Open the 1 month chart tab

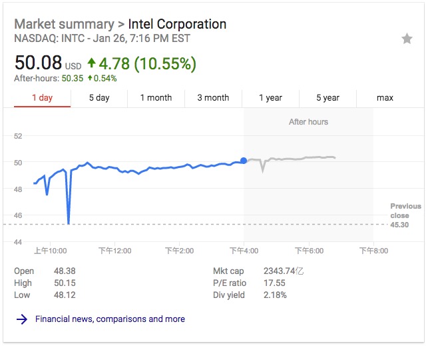tap(156, 98)
